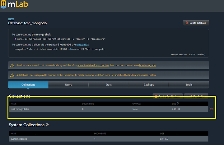Click the SIZE header in System Collections table
The width and height of the screenshot is (224, 145).
click(x=162, y=133)
